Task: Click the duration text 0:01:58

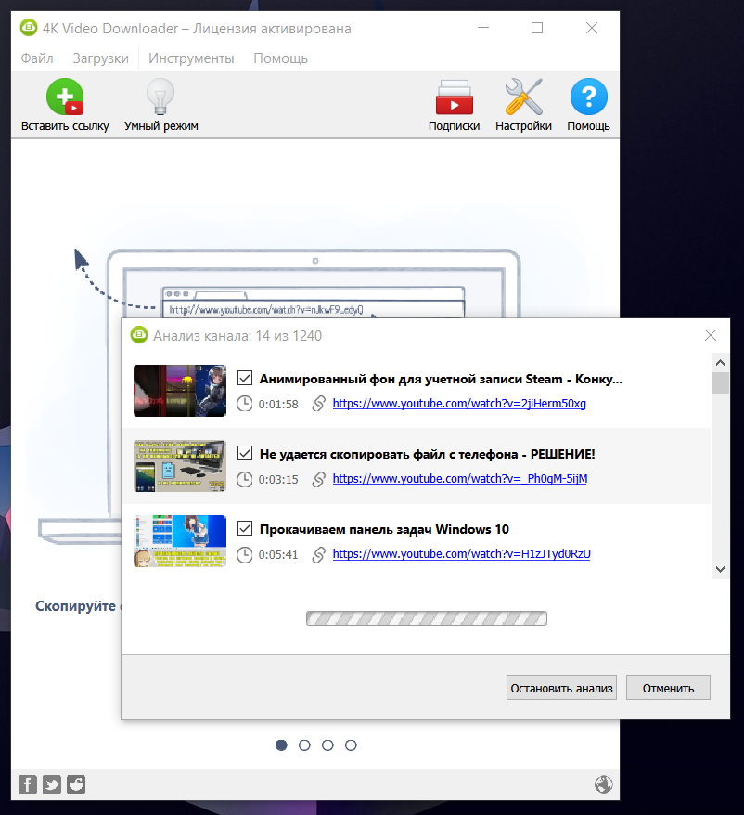Action: (x=278, y=405)
